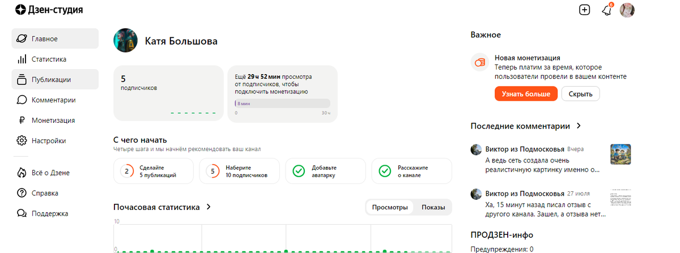
Task: Click the Публикации stack icon
Action: point(22,79)
